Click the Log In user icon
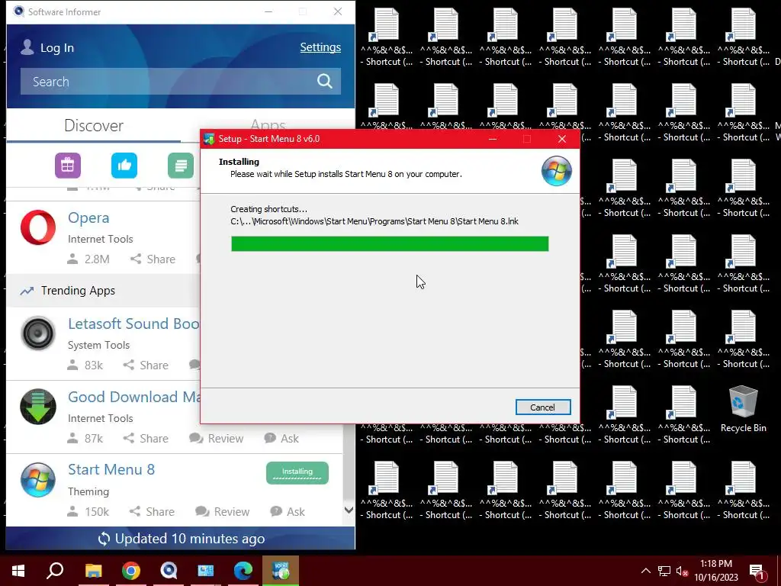The image size is (781, 586). (27, 47)
